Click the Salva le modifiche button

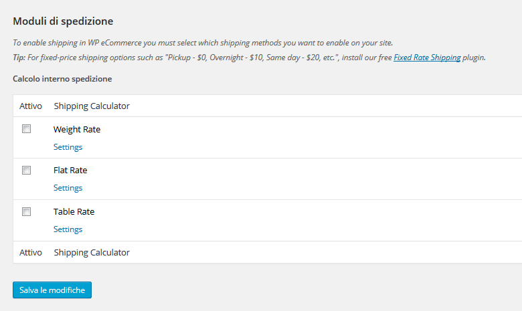52,290
